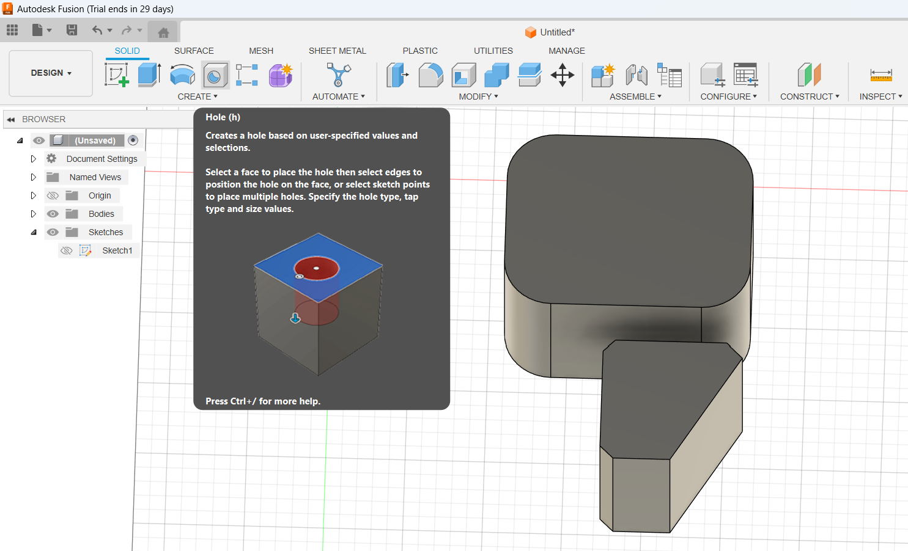Open the data panel grid icon
Image resolution: width=908 pixels, height=551 pixels.
(12, 30)
